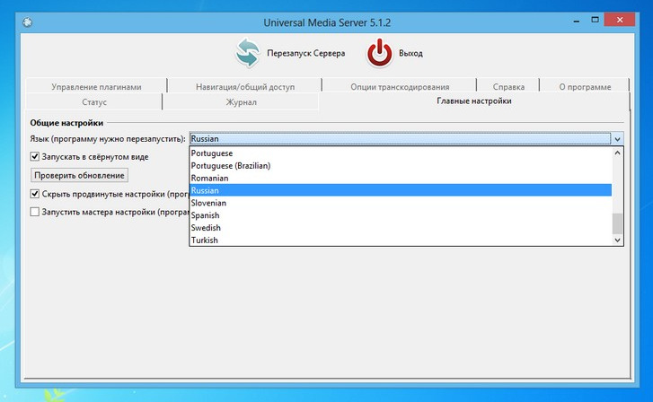Select highlighted Russian list entry
The height and width of the screenshot is (402, 653).
tap(401, 190)
